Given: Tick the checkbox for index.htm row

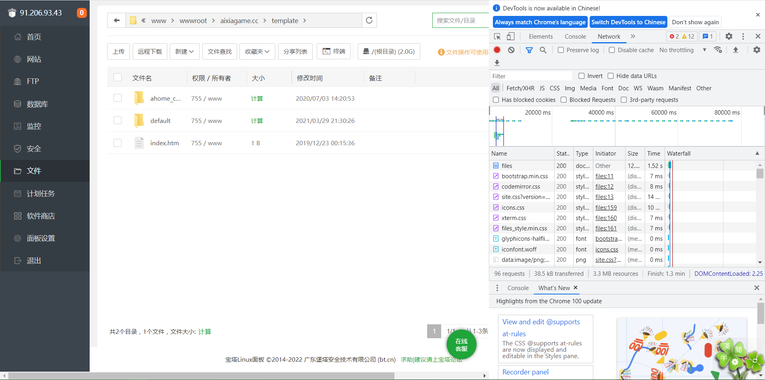Looking at the screenshot, I should click(x=118, y=142).
